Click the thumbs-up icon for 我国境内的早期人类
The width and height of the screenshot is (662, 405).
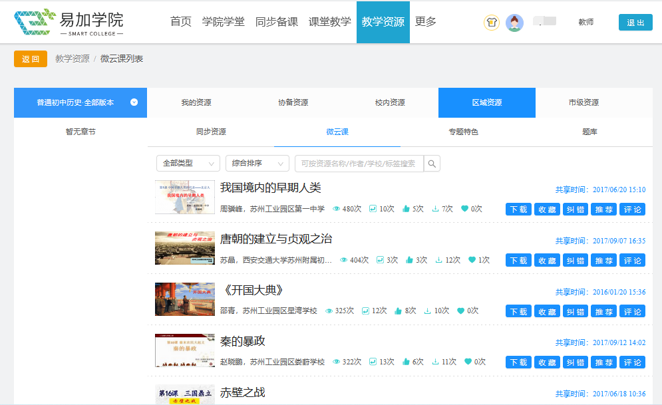tap(406, 209)
